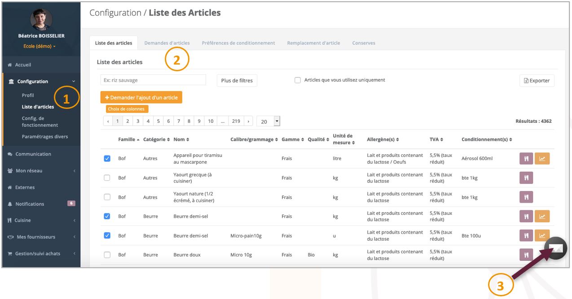Click the user avatar photo
572x299 pixels.
(x=41, y=19)
